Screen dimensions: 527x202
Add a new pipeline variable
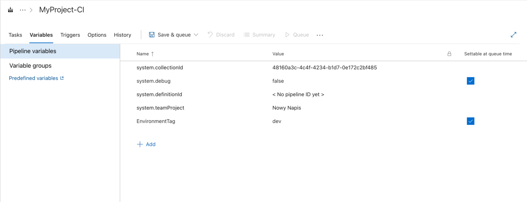click(147, 144)
